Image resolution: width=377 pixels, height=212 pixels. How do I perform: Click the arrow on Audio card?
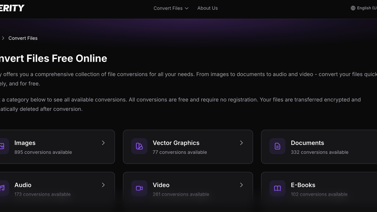pos(103,185)
